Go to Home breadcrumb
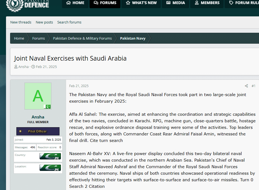Image resolution: width=259 pixels, height=190 pixels. pos(19,38)
